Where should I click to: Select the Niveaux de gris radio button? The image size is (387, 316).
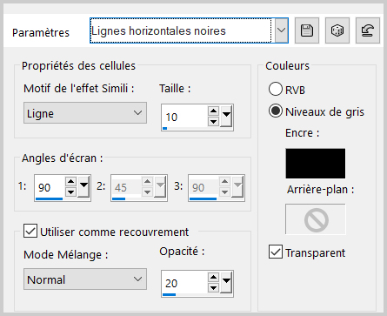click(276, 111)
